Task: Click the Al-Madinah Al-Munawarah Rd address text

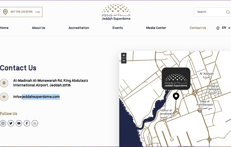Action: click(x=50, y=83)
